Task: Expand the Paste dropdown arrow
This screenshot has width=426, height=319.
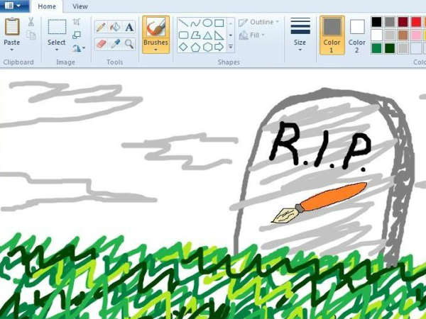Action: [x=11, y=50]
